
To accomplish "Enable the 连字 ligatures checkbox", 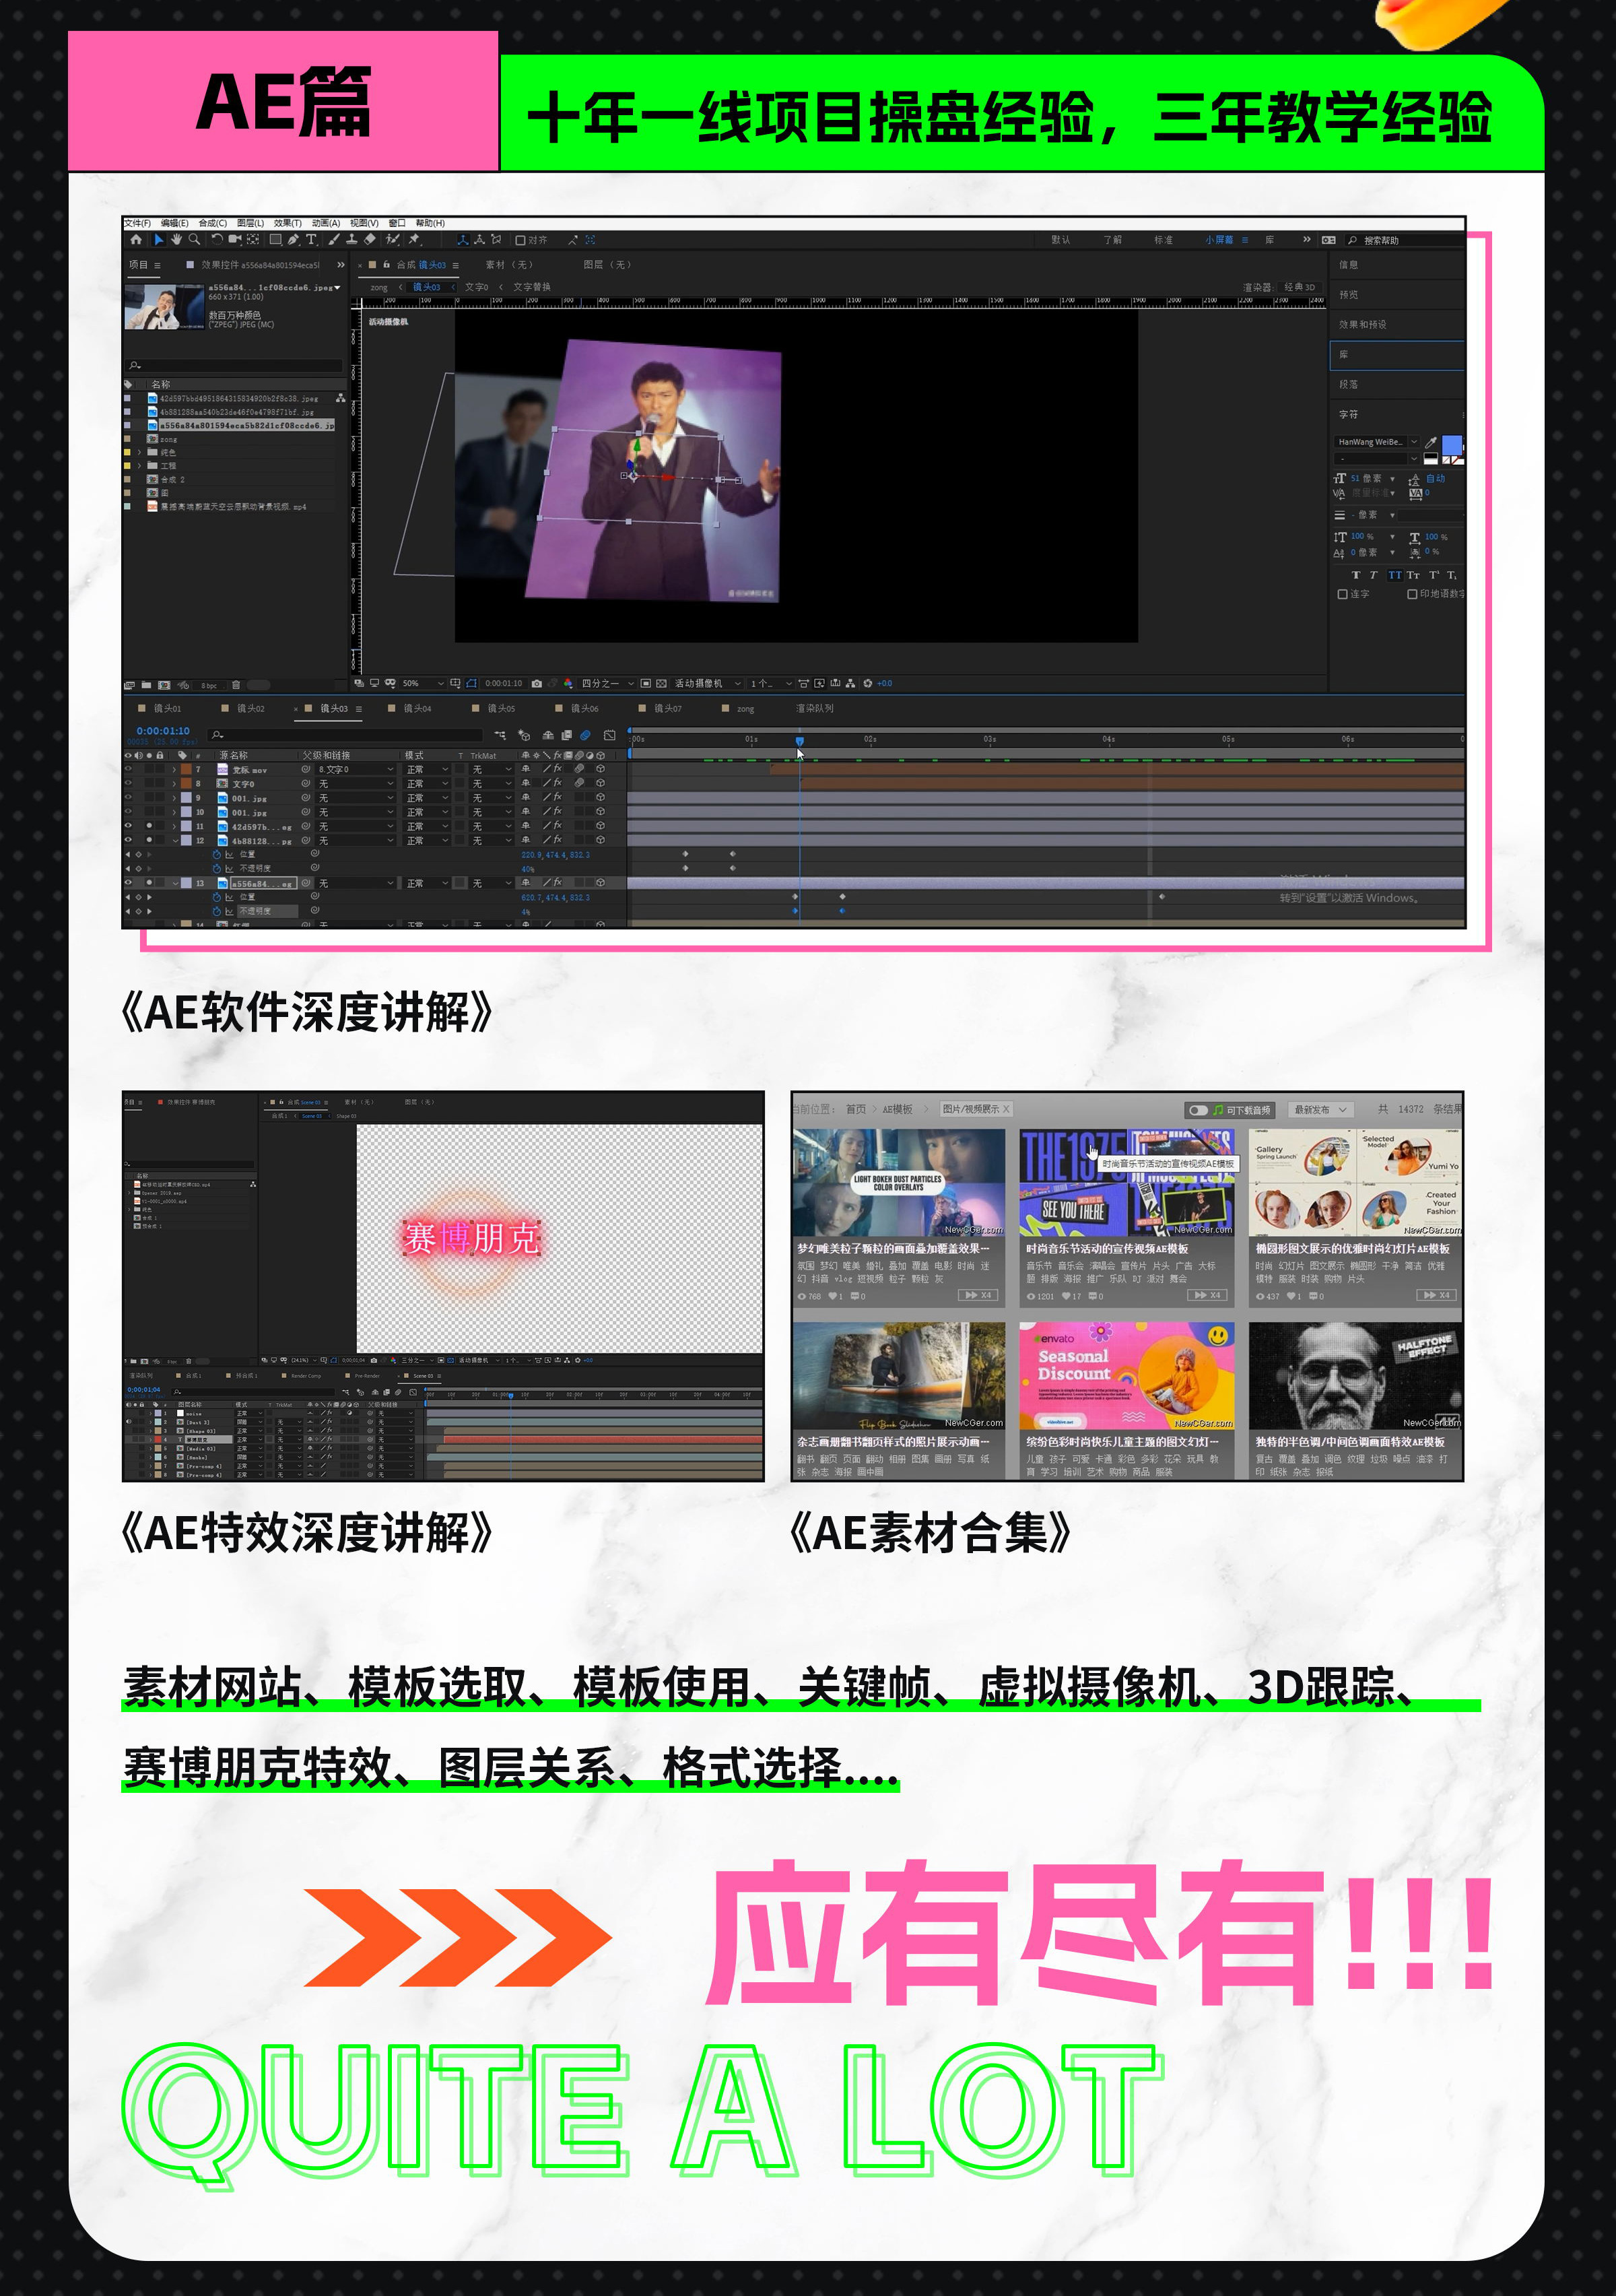I will [x=1343, y=594].
